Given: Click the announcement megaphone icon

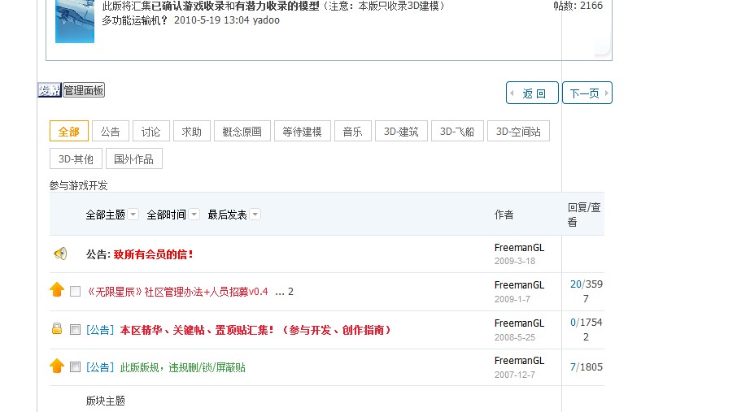Looking at the screenshot, I should pyautogui.click(x=60, y=254).
